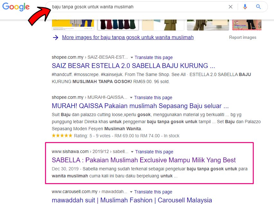The height and width of the screenshot is (204, 274).
Task: Open SAIZ BESAR ESTELLA 2.0 SABELLA result
Action: coord(133,66)
